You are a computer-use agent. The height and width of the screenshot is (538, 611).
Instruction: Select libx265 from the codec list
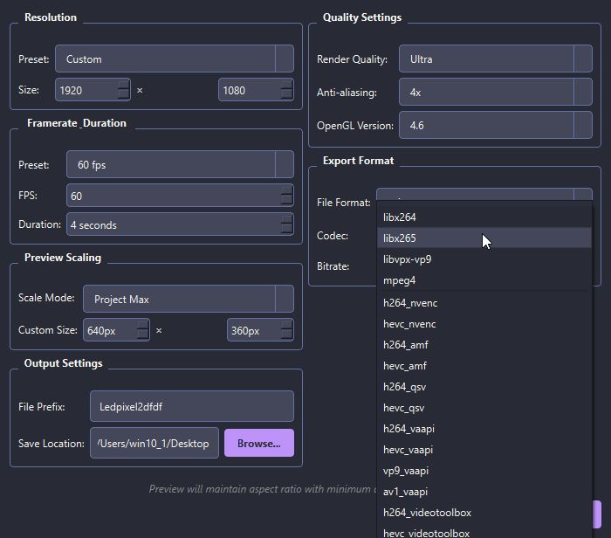[484, 238]
